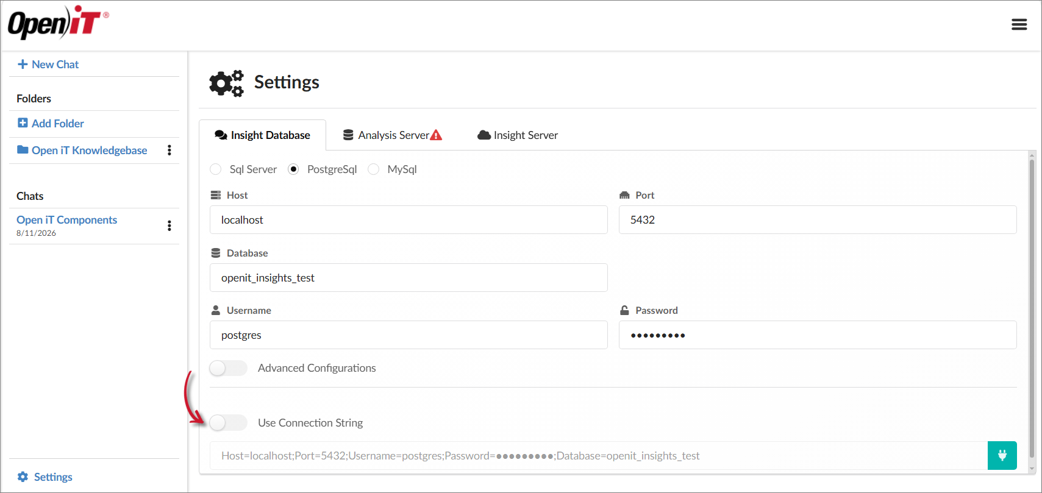
Task: Click the Open iT Knowledgebase folder icon
Action: 23,150
